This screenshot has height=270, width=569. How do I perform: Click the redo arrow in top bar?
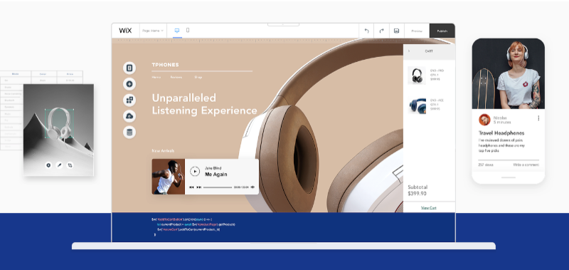(x=381, y=31)
